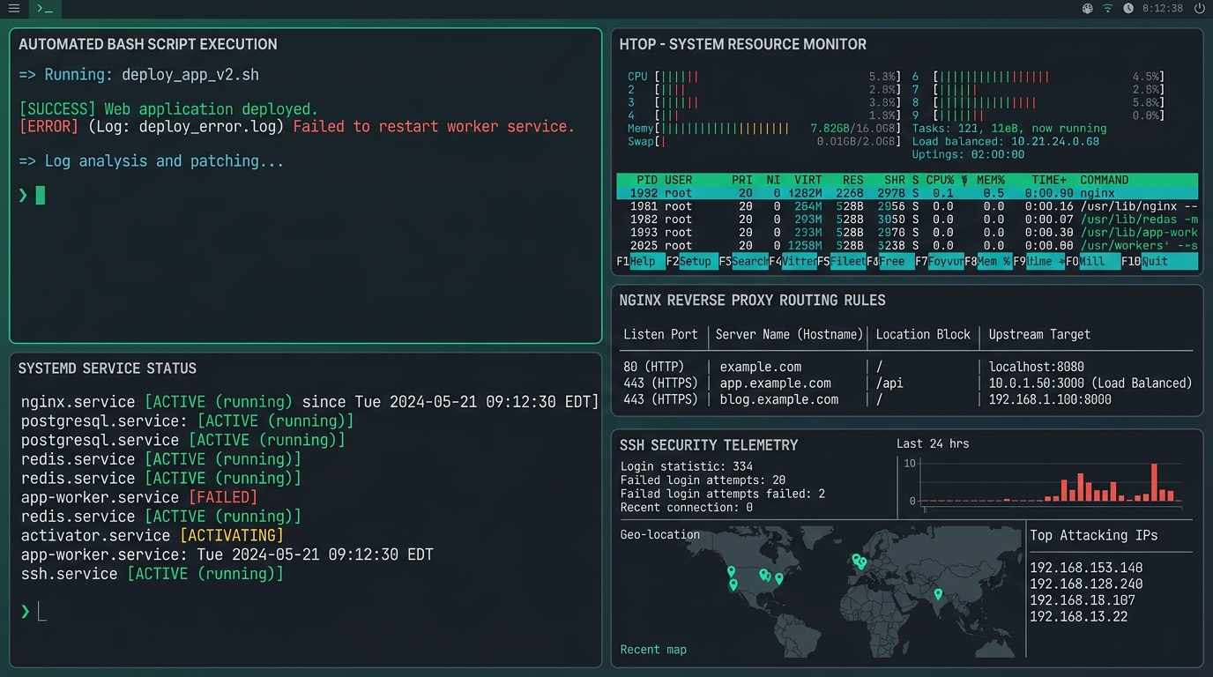Open the hamburger menu in top bar
The width and height of the screenshot is (1213, 677).
click(x=14, y=9)
